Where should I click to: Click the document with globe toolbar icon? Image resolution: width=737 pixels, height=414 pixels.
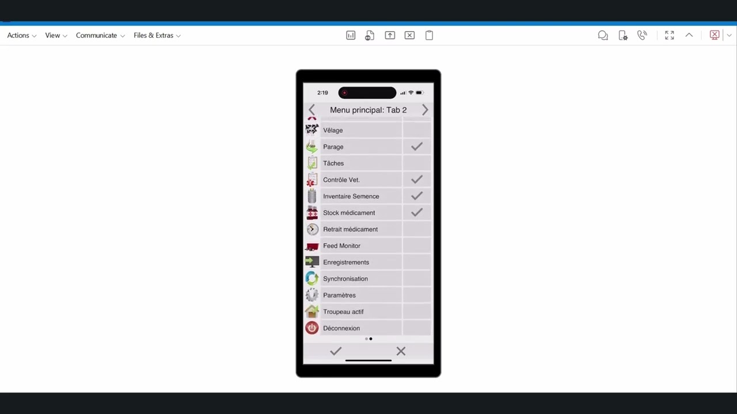click(370, 36)
